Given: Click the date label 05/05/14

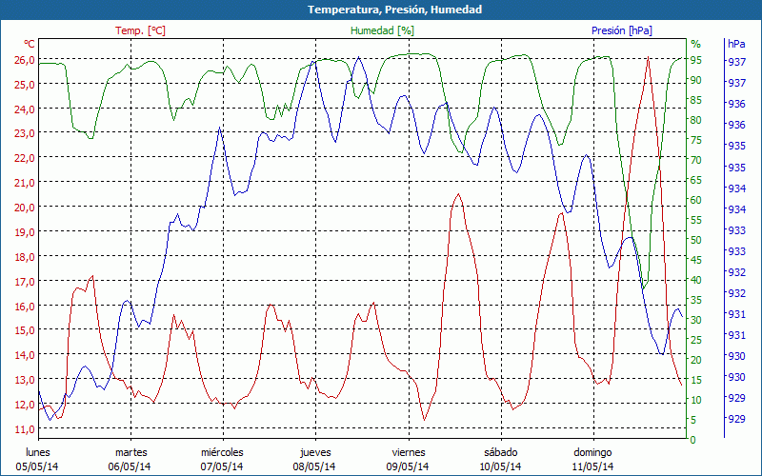Looking at the screenshot, I should [38, 466].
